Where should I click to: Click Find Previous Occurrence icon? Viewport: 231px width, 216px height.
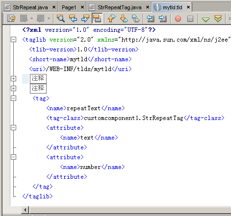73,18
